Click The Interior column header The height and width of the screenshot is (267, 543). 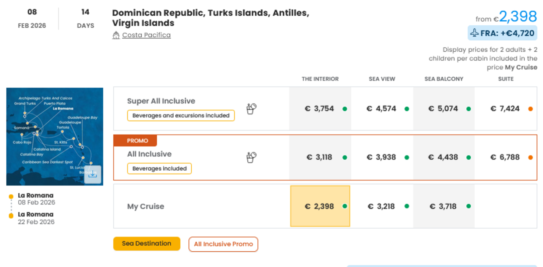(320, 79)
